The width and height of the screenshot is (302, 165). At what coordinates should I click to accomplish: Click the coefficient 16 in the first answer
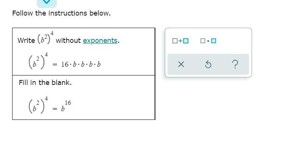click(x=65, y=64)
